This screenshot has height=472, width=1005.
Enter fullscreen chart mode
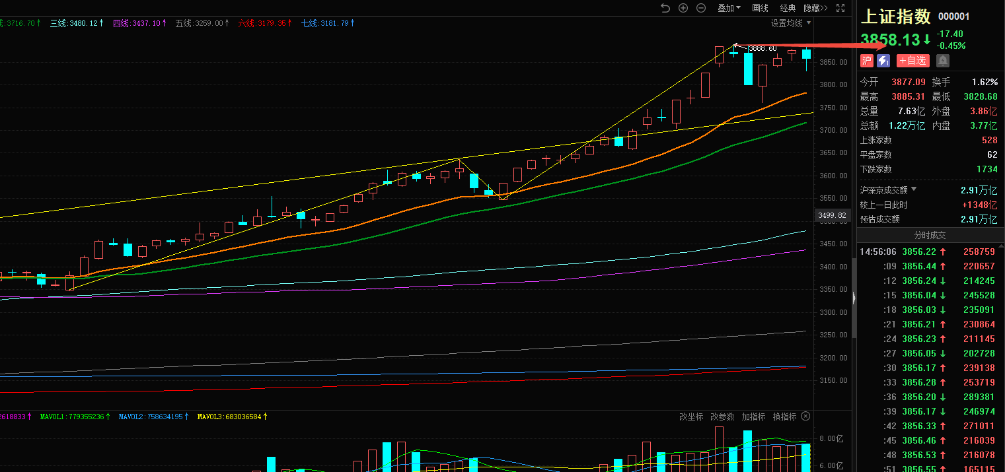tap(840, 8)
